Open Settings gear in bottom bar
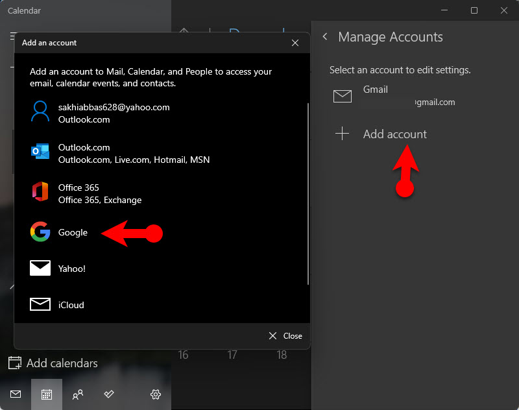 156,394
